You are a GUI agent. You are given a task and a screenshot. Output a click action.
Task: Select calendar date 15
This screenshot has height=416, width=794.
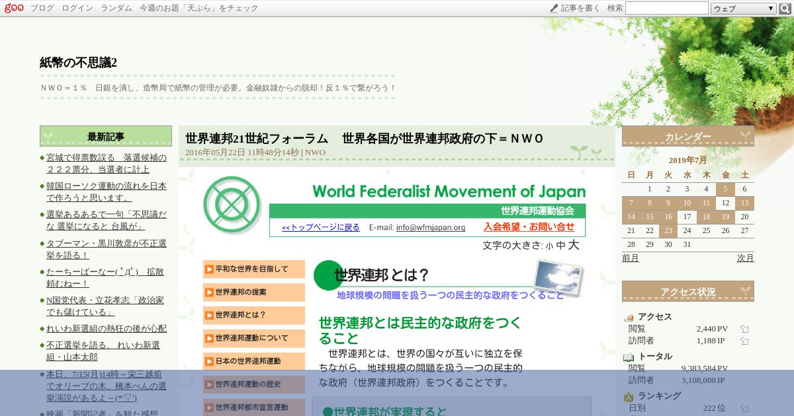pos(650,217)
